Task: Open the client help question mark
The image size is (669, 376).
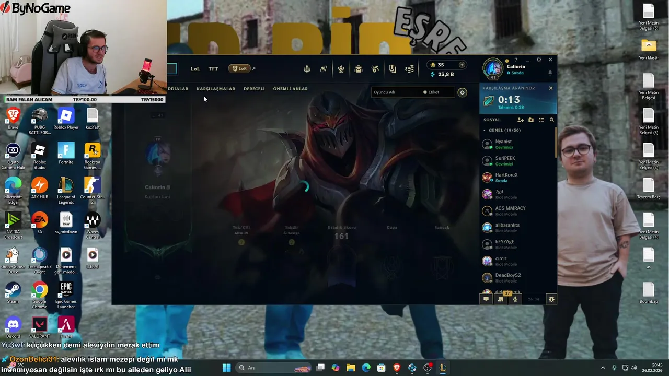Action: [516, 60]
